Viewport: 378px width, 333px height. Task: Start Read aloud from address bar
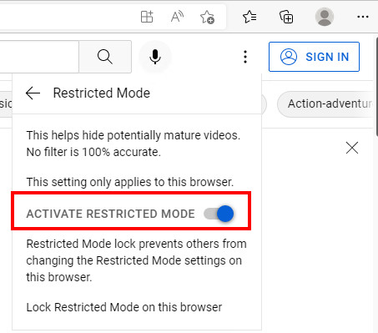(177, 17)
